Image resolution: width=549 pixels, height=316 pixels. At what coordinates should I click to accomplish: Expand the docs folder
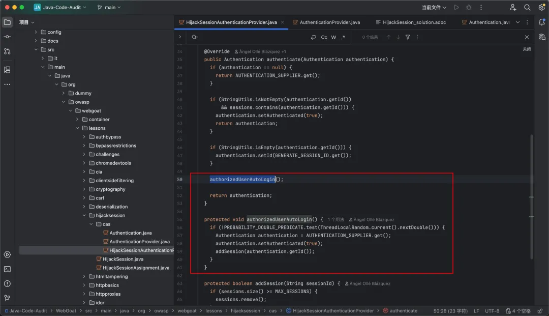click(36, 41)
